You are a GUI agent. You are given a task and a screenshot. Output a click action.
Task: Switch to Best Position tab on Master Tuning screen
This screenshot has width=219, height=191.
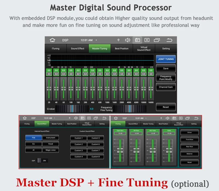[122, 49]
